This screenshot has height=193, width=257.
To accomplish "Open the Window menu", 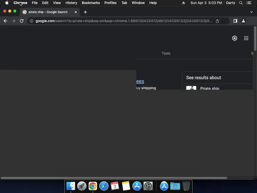I will tap(138, 3).
